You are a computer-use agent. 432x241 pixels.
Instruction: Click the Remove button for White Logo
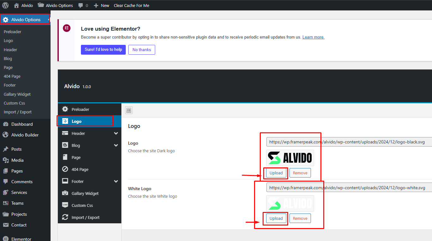coord(300,218)
